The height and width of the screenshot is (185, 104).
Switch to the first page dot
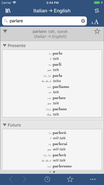click(x=50, y=172)
